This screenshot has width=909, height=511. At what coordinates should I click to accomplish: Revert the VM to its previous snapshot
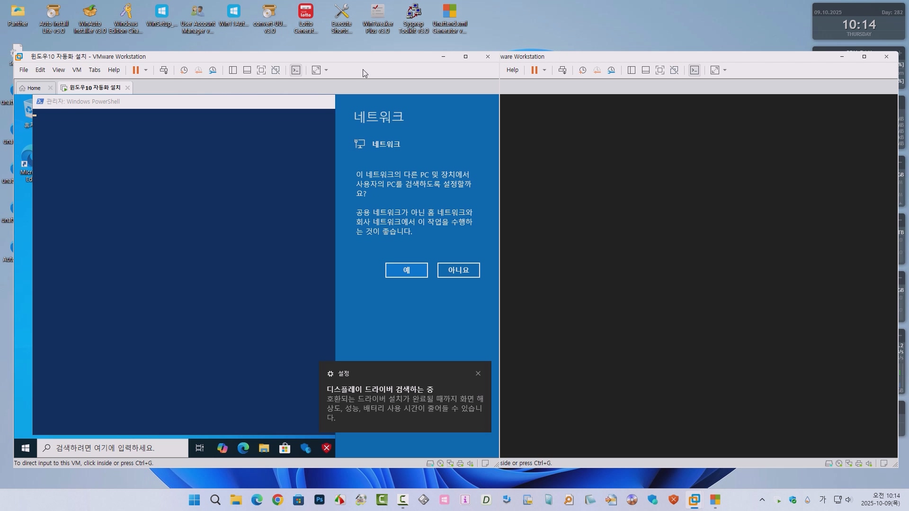[x=198, y=70]
